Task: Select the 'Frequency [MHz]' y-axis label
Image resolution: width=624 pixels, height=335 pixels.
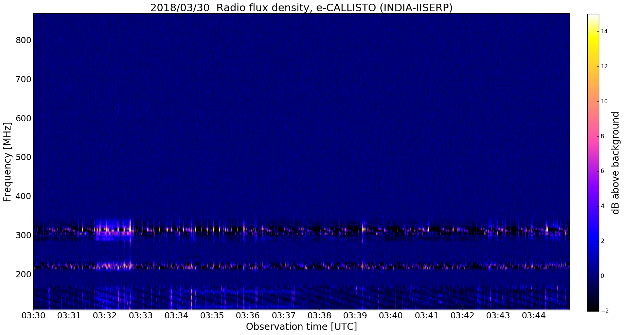Action: click(x=7, y=162)
